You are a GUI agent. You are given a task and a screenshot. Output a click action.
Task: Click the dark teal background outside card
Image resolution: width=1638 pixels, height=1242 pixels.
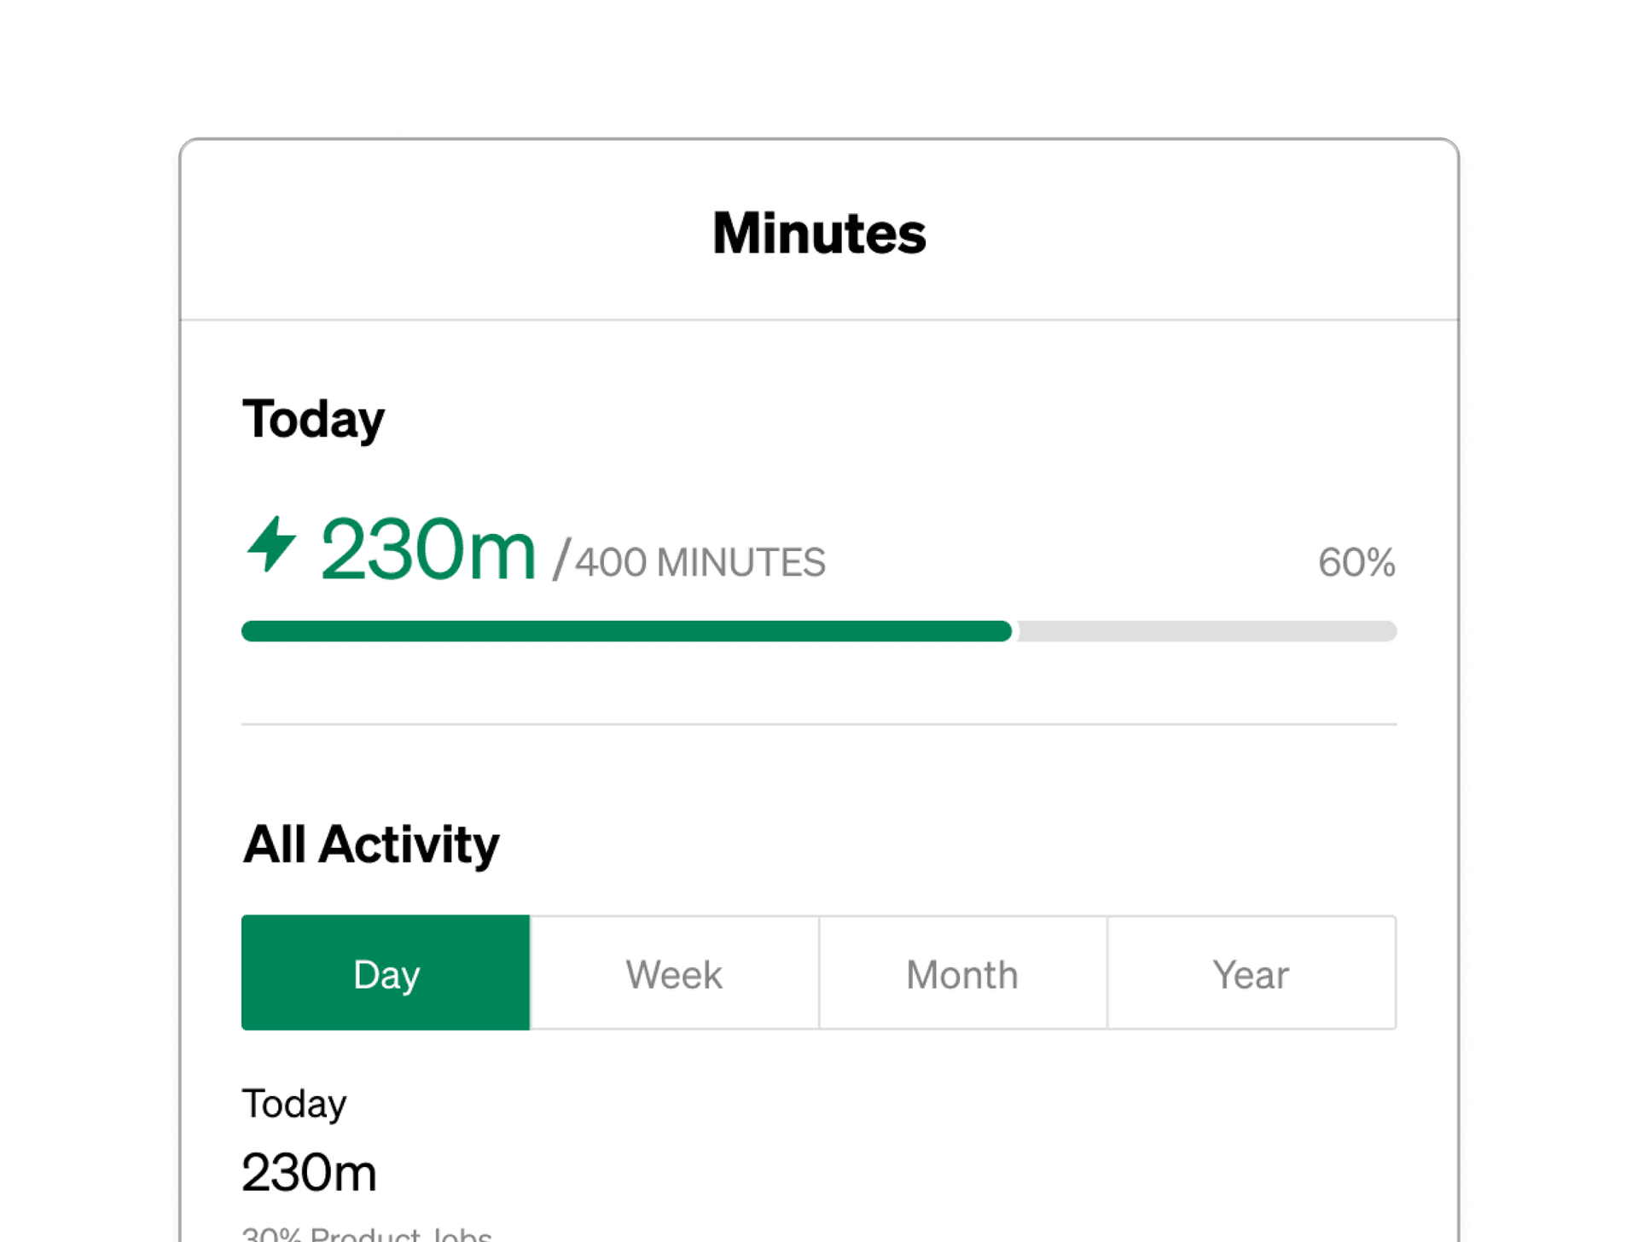[85, 597]
